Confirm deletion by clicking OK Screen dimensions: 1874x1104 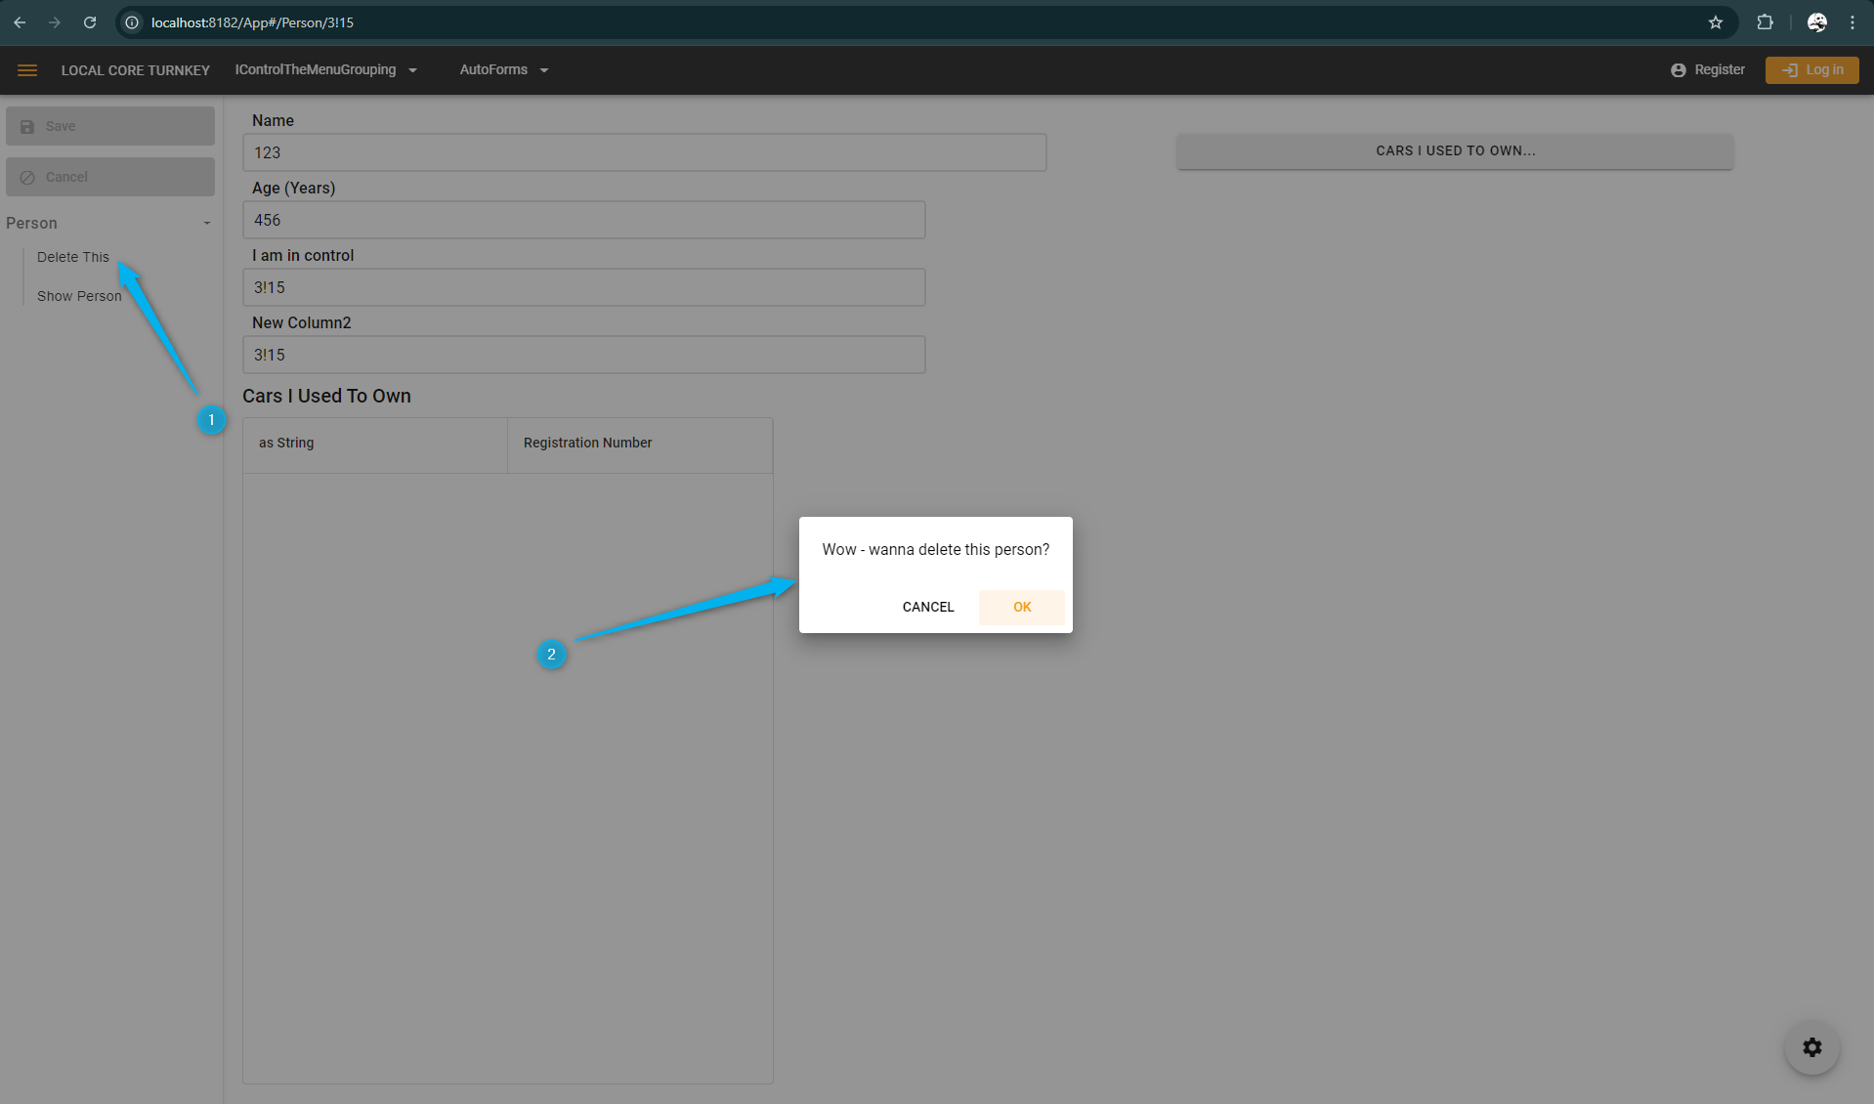pos(1022,607)
